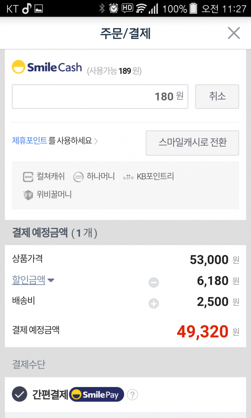Open the SmilePay help question mark

132,395
